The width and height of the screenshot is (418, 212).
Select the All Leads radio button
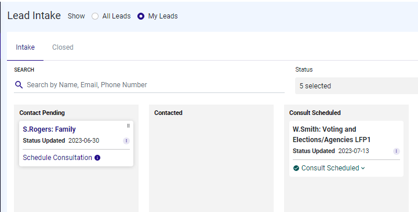(95, 16)
